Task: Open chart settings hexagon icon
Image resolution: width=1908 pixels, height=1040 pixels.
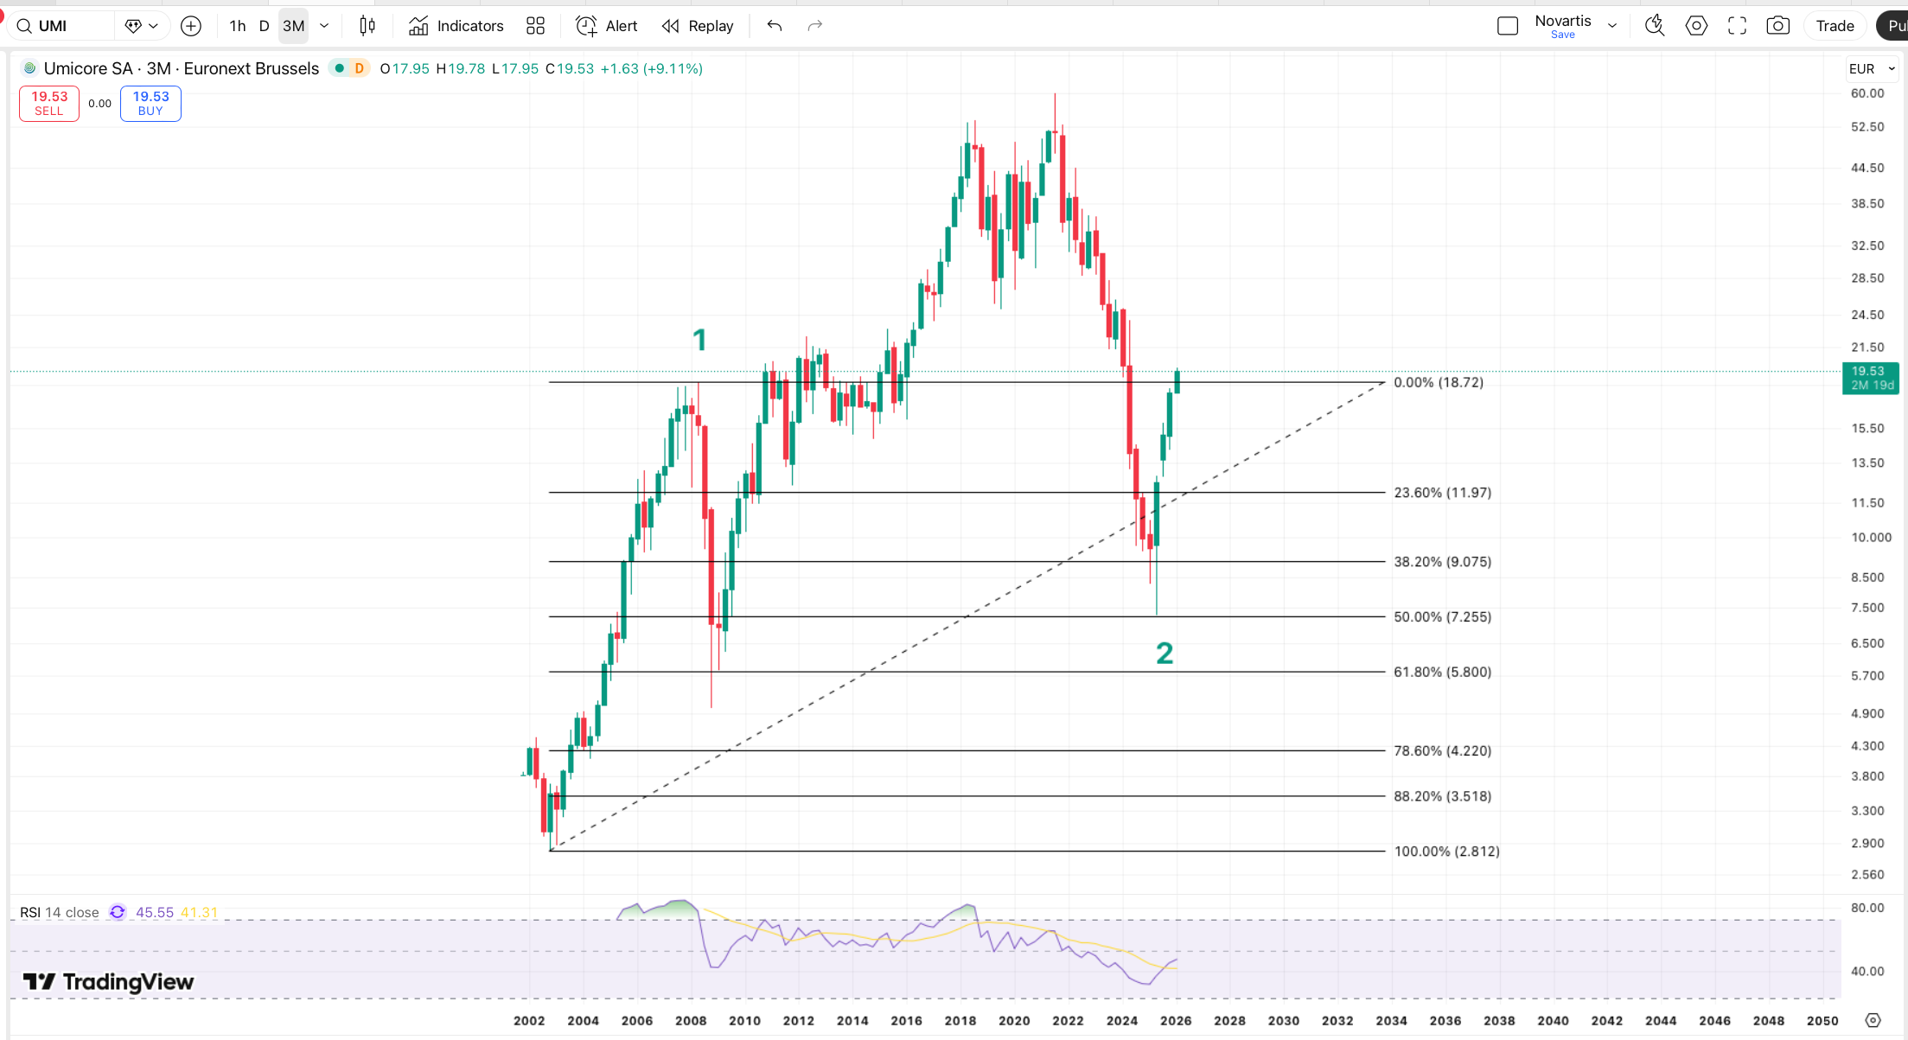Action: pos(1696,26)
